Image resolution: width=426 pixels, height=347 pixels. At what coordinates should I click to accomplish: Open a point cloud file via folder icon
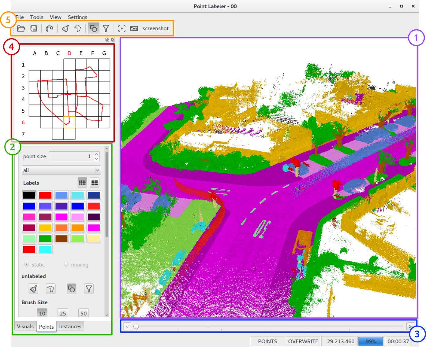pyautogui.click(x=21, y=28)
